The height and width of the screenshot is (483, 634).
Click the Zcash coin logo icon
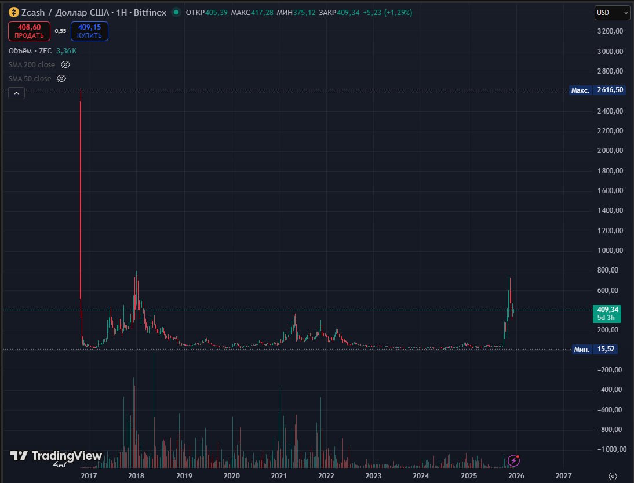point(13,13)
